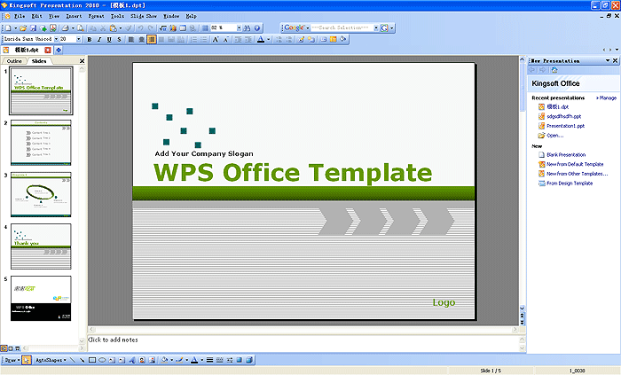This screenshot has width=621, height=375.
Task: Select the Arrow drawing tool
Action: point(82,360)
